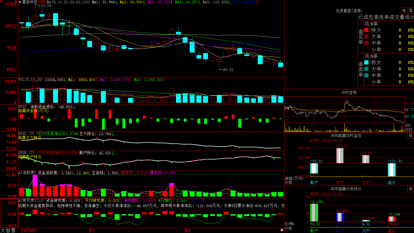
Task: Click the 02 month marker on time axis
Action: pos(92,230)
